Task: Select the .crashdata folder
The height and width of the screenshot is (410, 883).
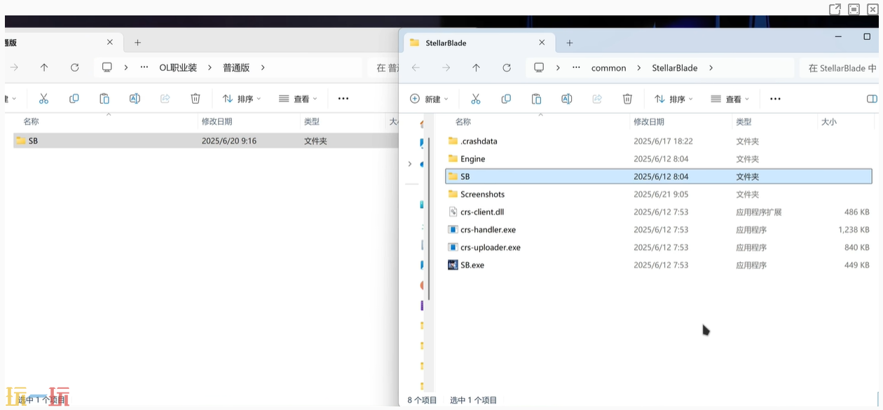Action: (659, 141)
